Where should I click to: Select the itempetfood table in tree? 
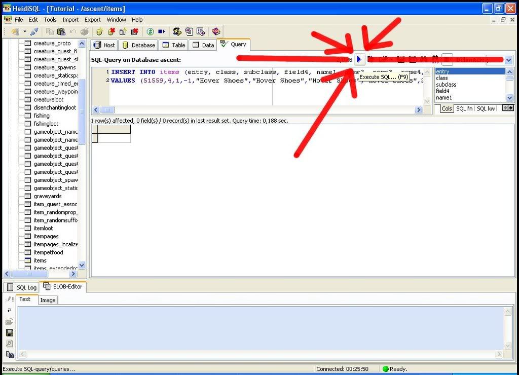click(x=48, y=252)
